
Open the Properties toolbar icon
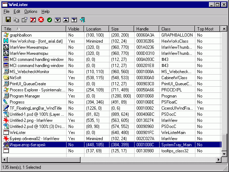coord(24,20)
